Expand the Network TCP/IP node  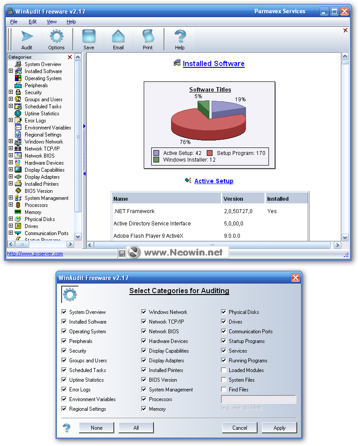click(x=11, y=148)
